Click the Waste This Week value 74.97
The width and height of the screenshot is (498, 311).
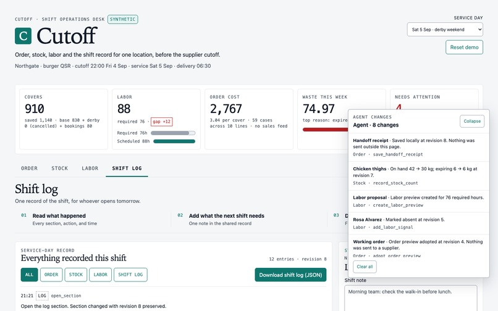coord(319,109)
